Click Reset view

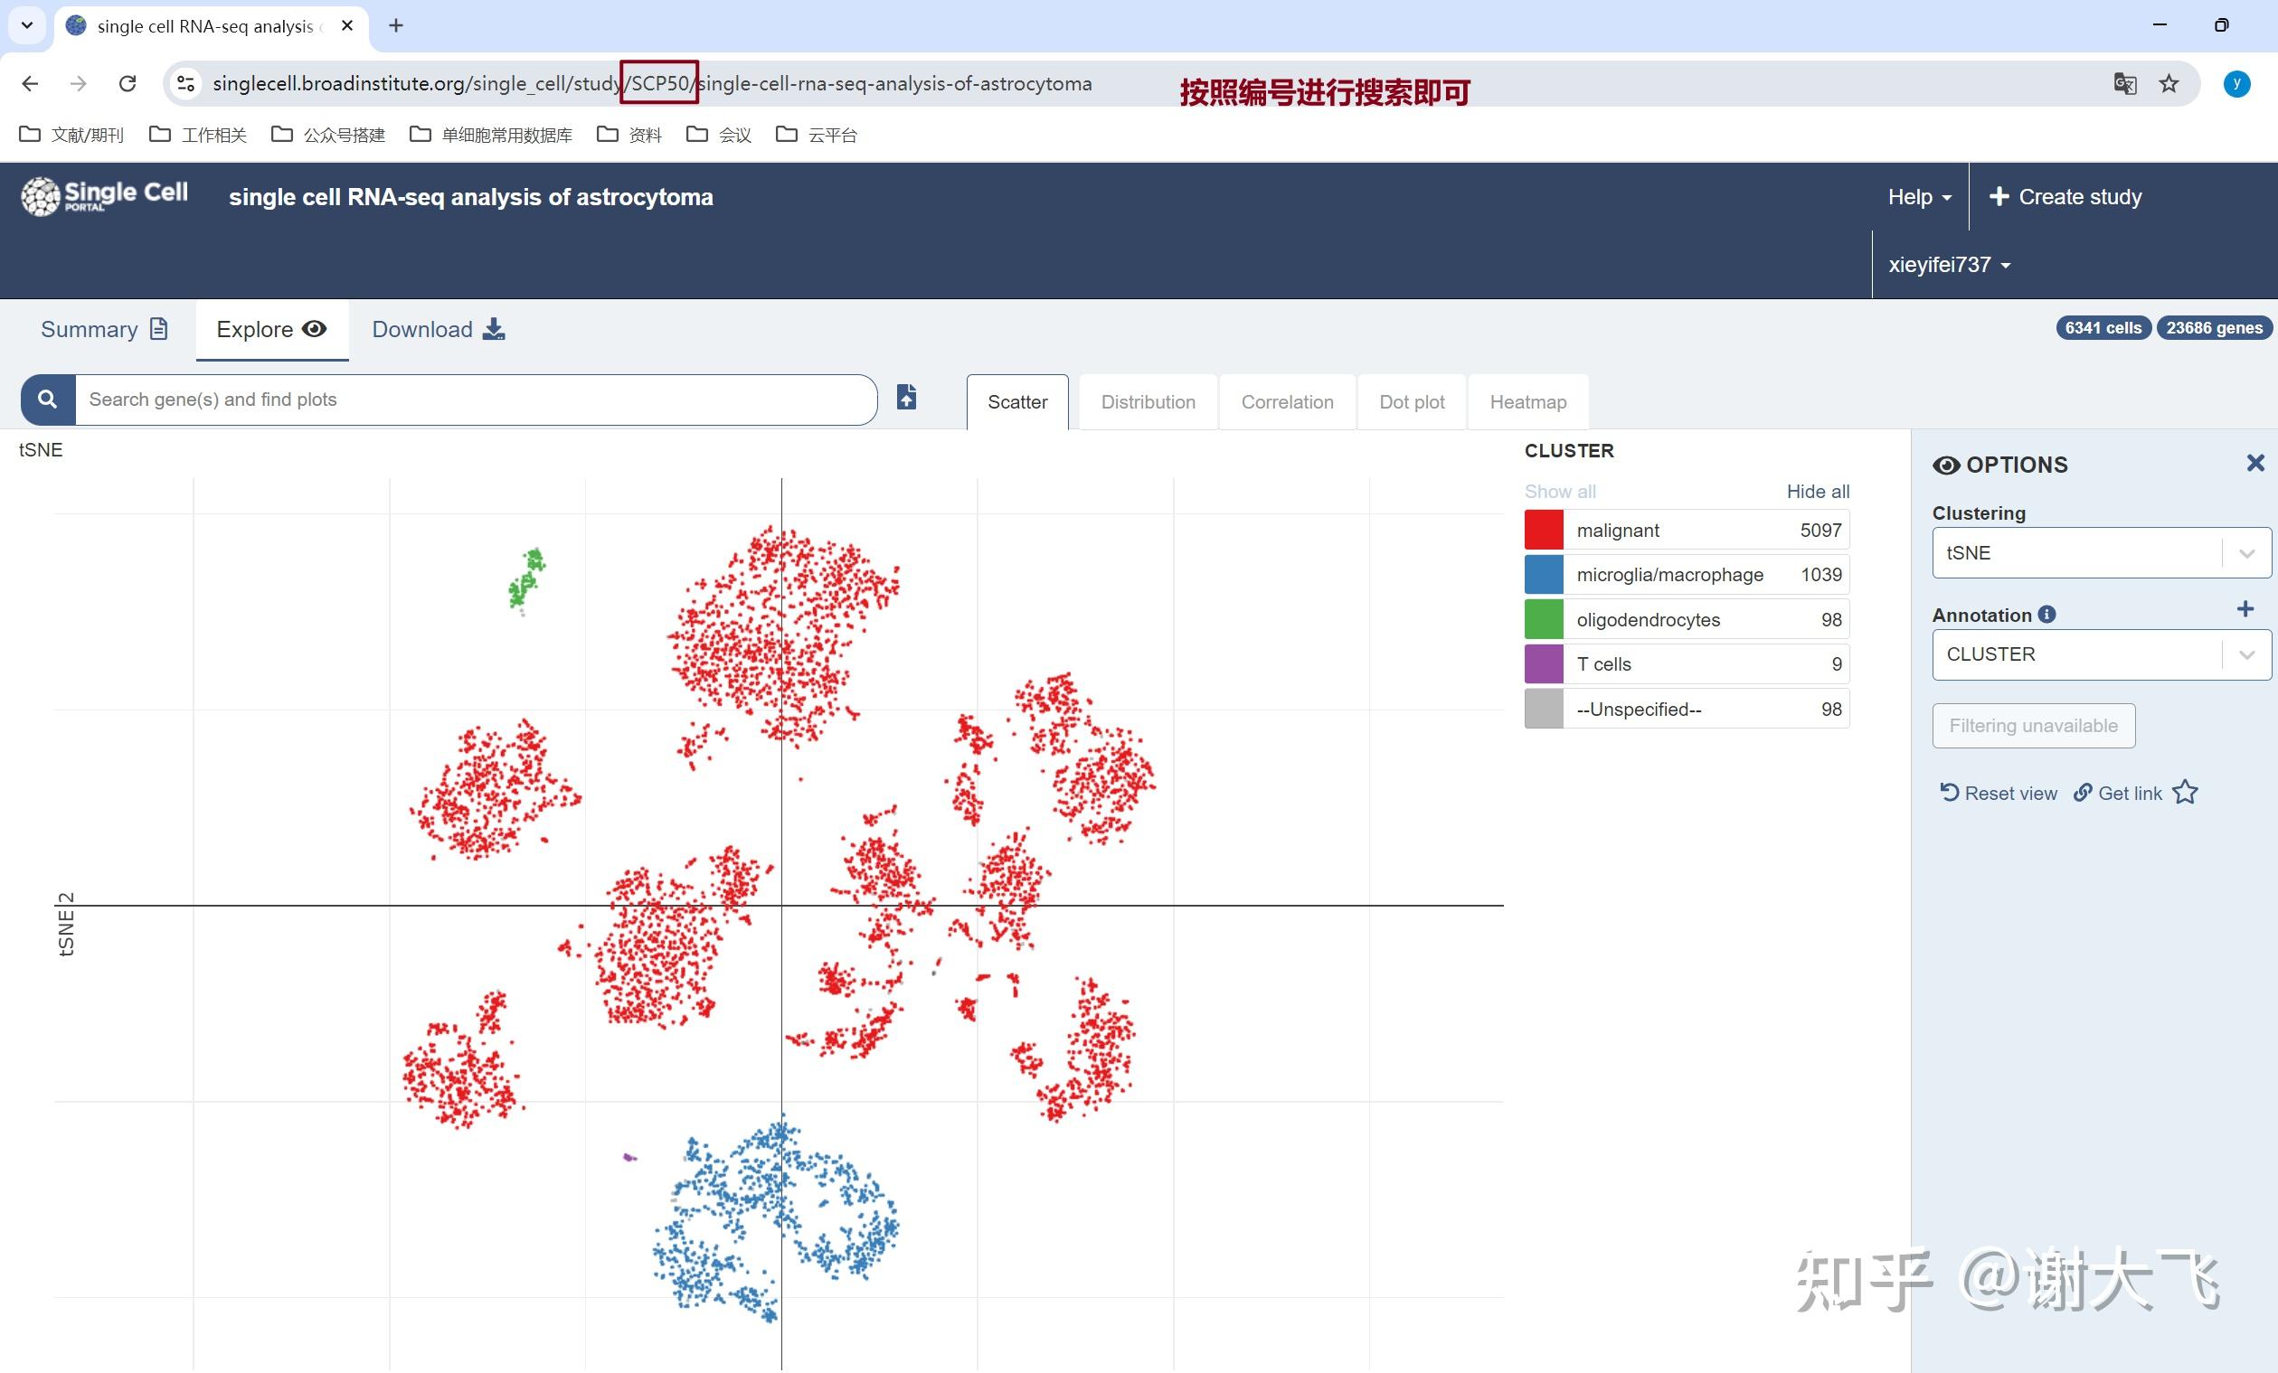pyautogui.click(x=1998, y=793)
